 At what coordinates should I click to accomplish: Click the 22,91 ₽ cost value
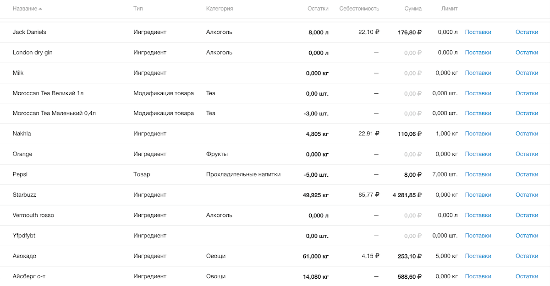[x=369, y=134]
